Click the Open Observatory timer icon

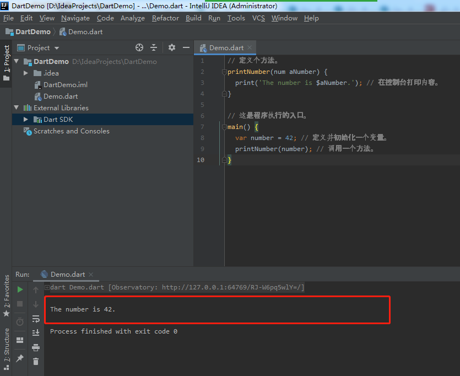pos(20,322)
